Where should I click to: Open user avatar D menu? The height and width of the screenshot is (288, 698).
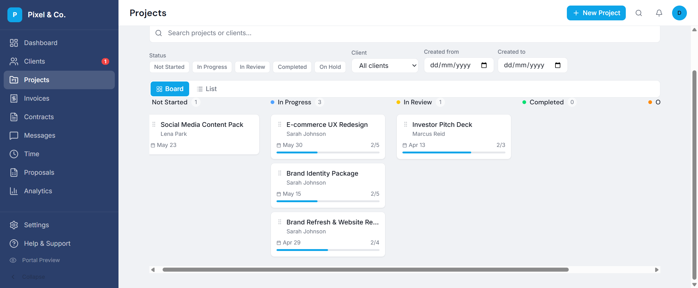pyautogui.click(x=679, y=13)
